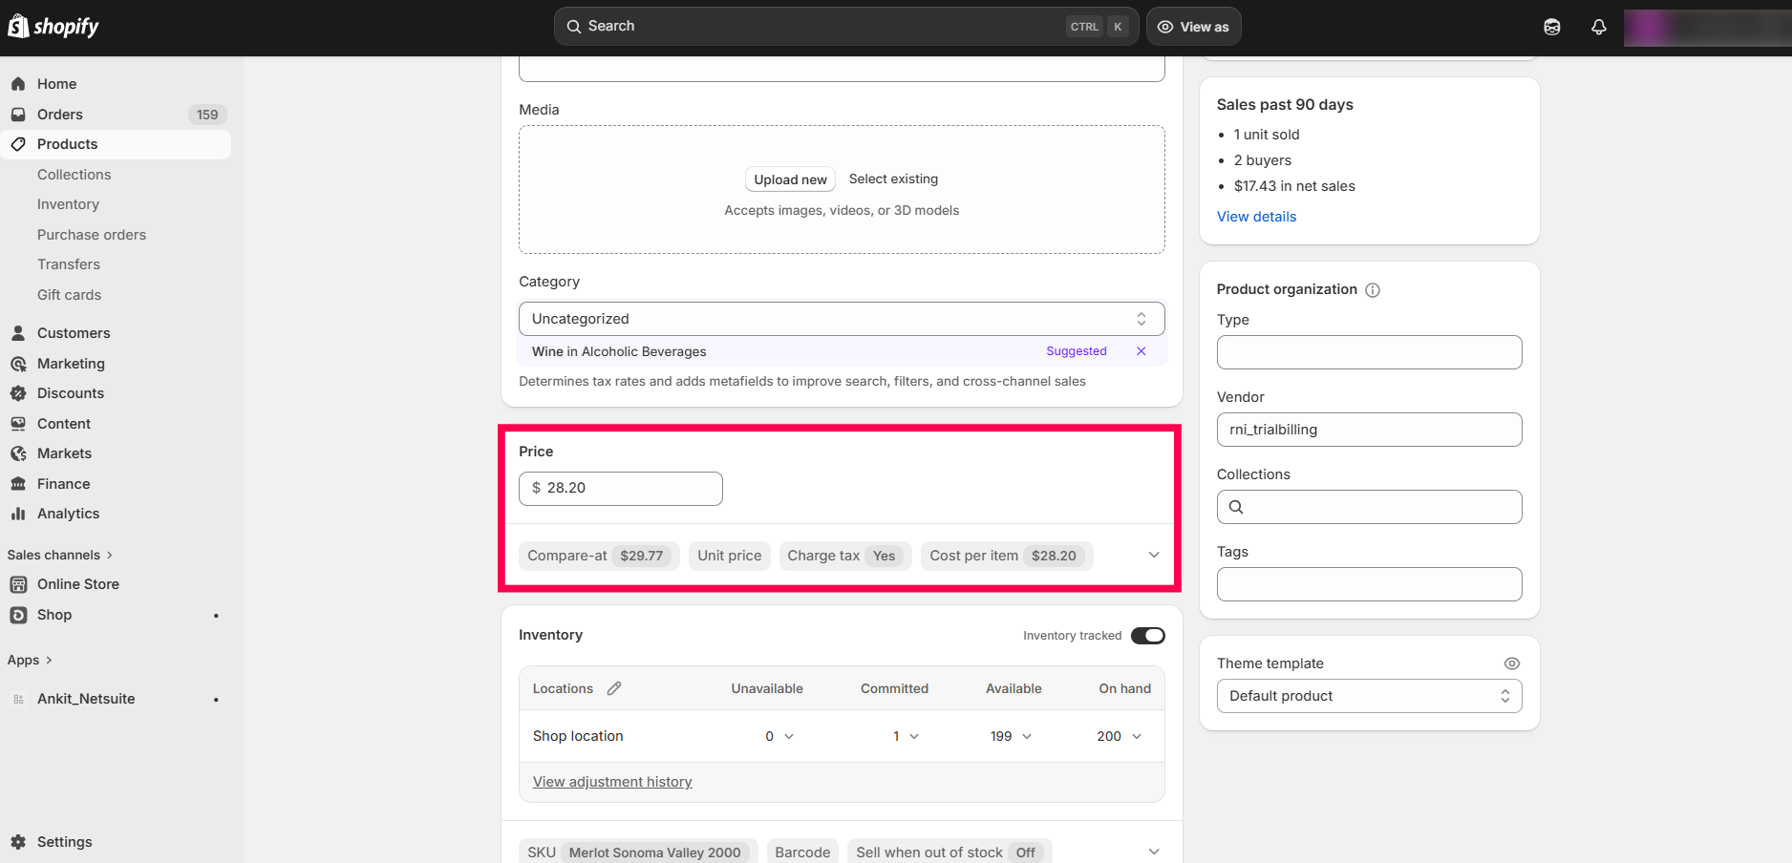Click the pencil icon next to Locations
This screenshot has height=863, width=1792.
(614, 688)
